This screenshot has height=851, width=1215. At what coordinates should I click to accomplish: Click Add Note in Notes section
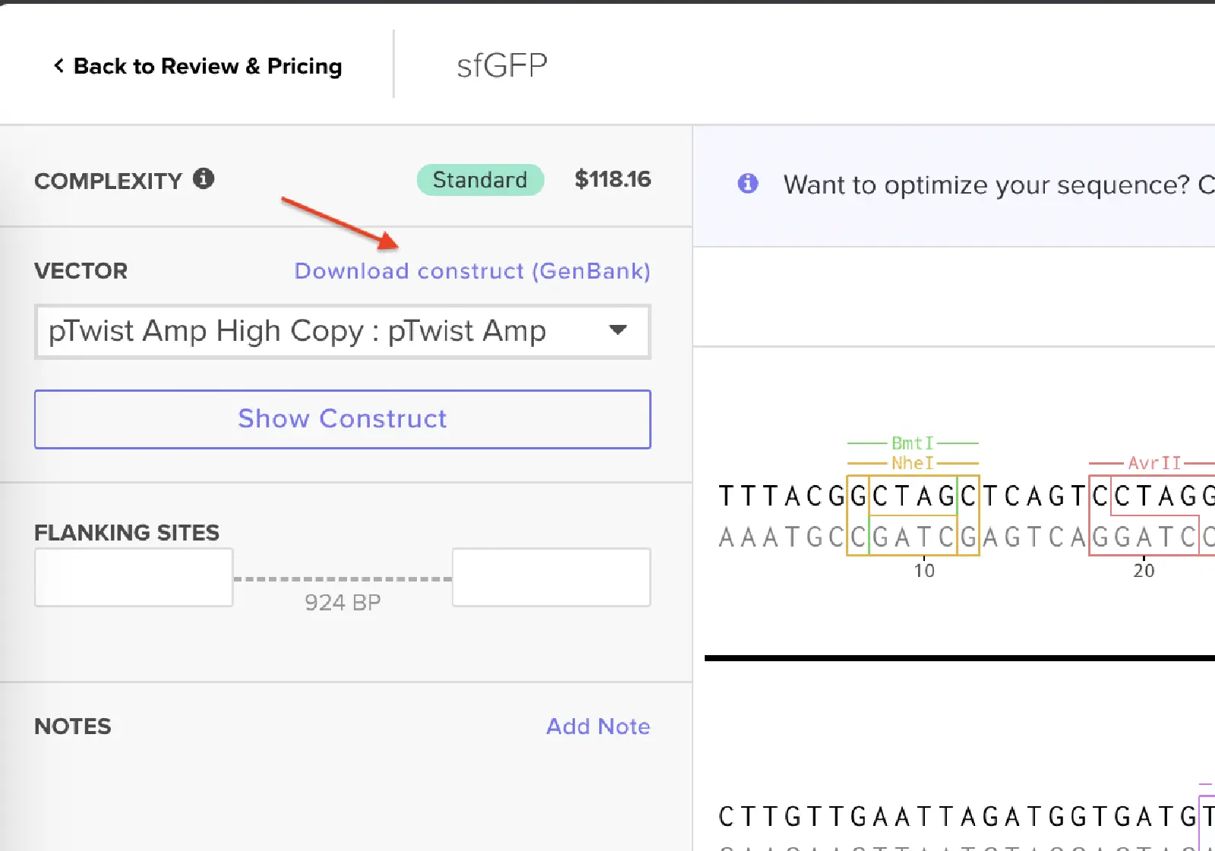[598, 727]
